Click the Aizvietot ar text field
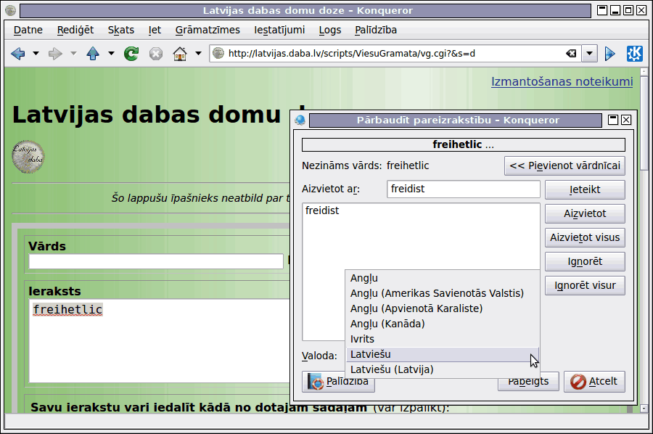 click(463, 189)
